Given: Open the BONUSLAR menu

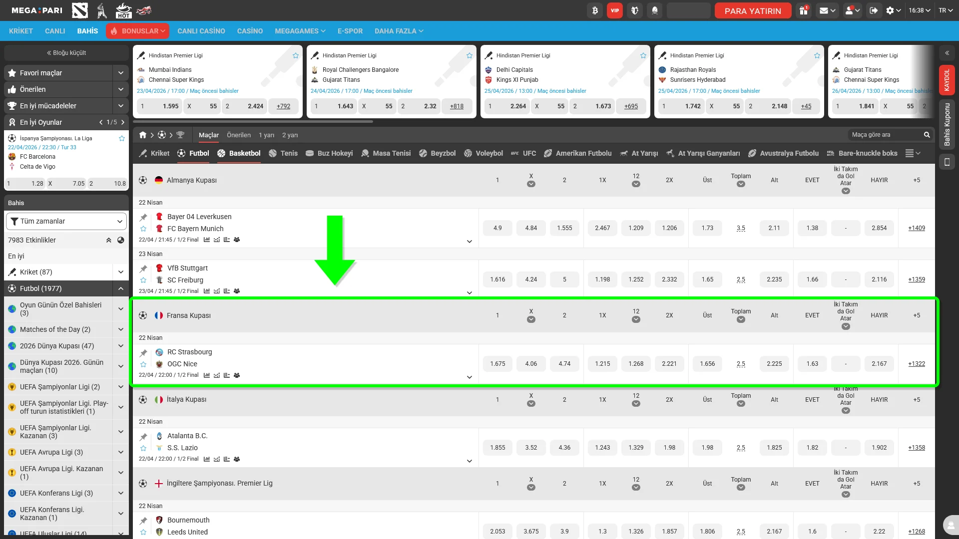Looking at the screenshot, I should [x=137, y=31].
